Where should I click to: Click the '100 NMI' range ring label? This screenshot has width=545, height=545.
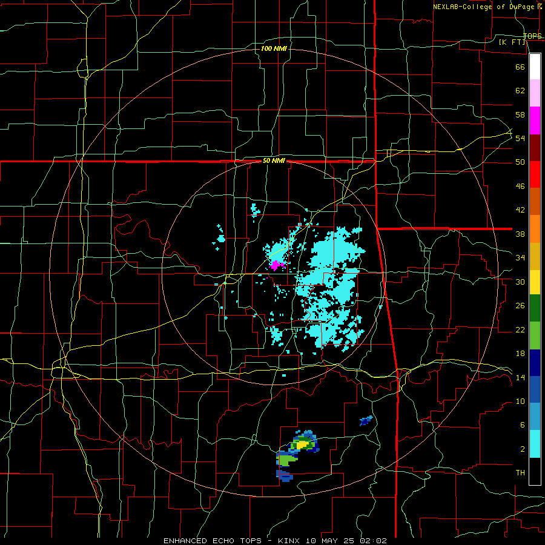click(x=274, y=48)
